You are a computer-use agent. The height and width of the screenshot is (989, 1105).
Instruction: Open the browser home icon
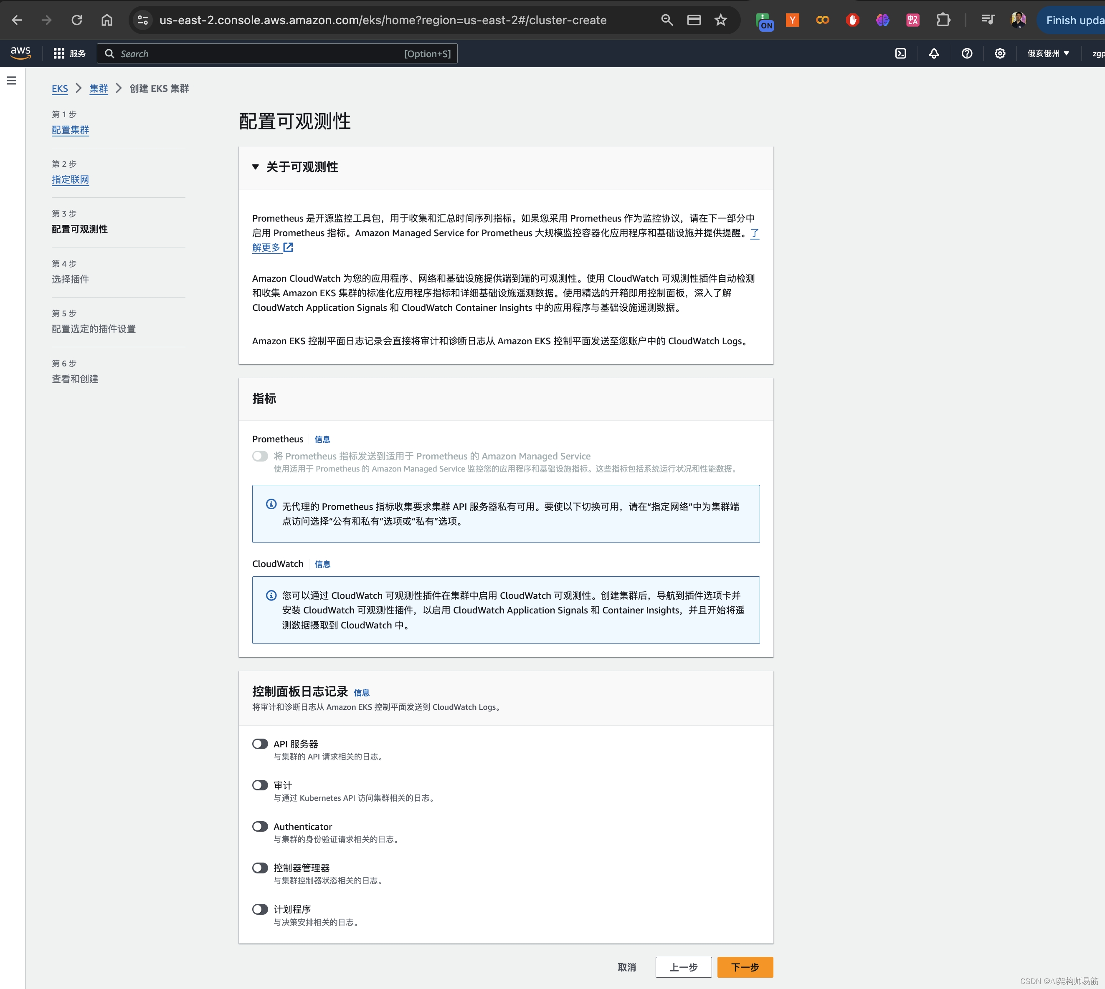[106, 20]
